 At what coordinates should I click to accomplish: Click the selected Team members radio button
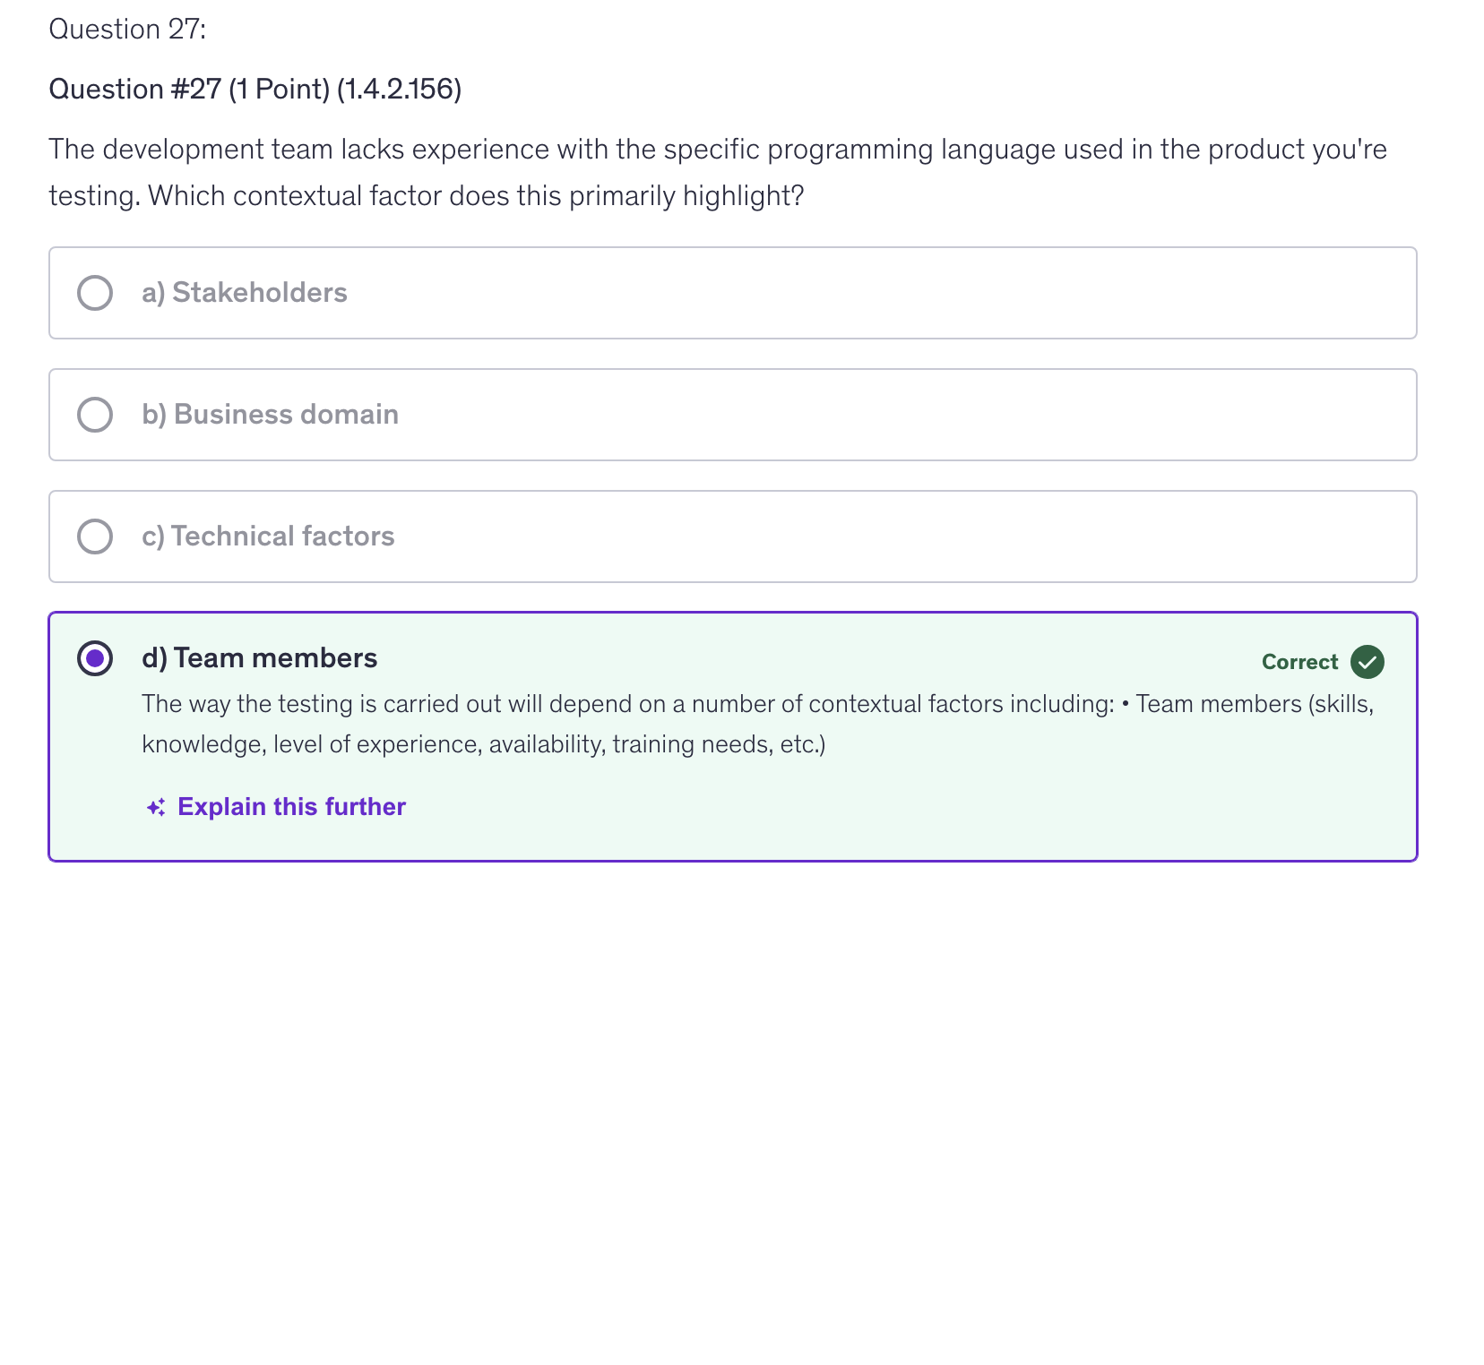95,658
